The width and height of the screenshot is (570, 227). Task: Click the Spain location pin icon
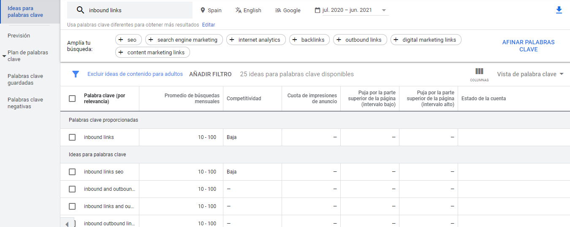coord(203,10)
